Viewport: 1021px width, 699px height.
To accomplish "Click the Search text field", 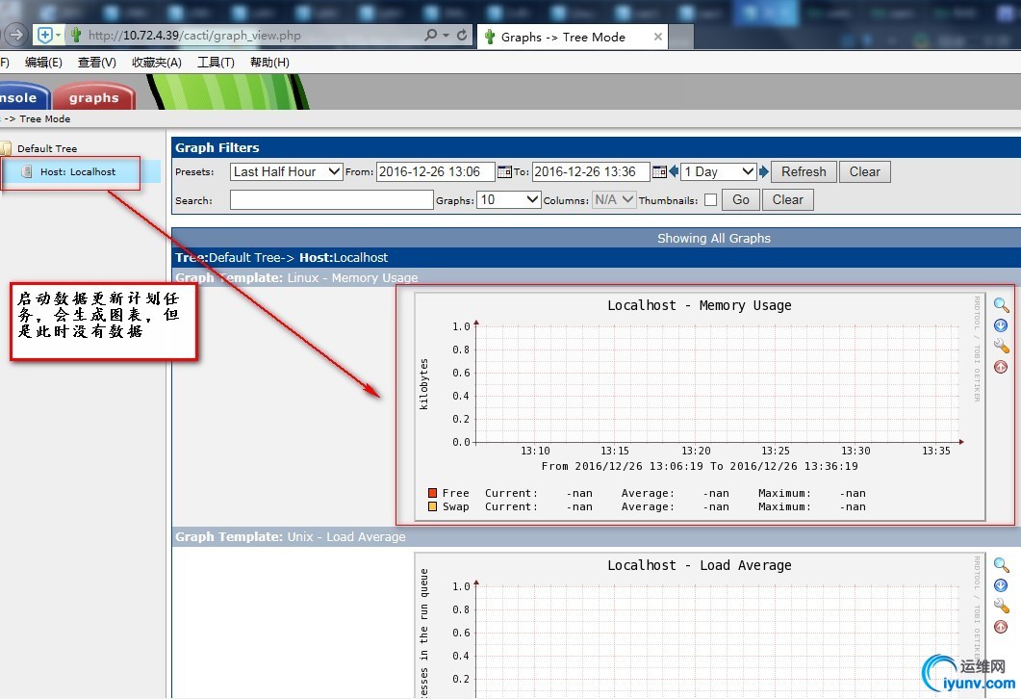I will point(332,199).
